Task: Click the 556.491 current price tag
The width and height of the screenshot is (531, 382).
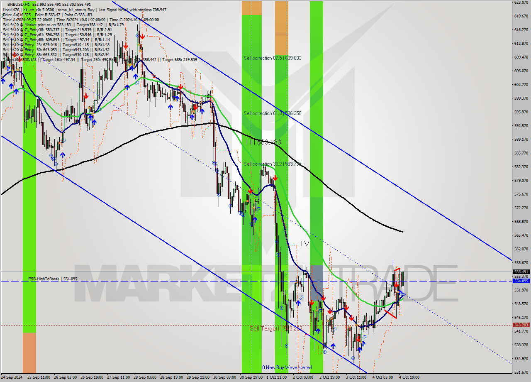Action: pos(521,272)
